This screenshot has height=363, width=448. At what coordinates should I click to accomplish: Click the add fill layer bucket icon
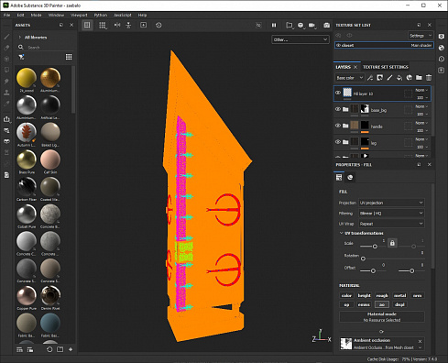coord(399,78)
